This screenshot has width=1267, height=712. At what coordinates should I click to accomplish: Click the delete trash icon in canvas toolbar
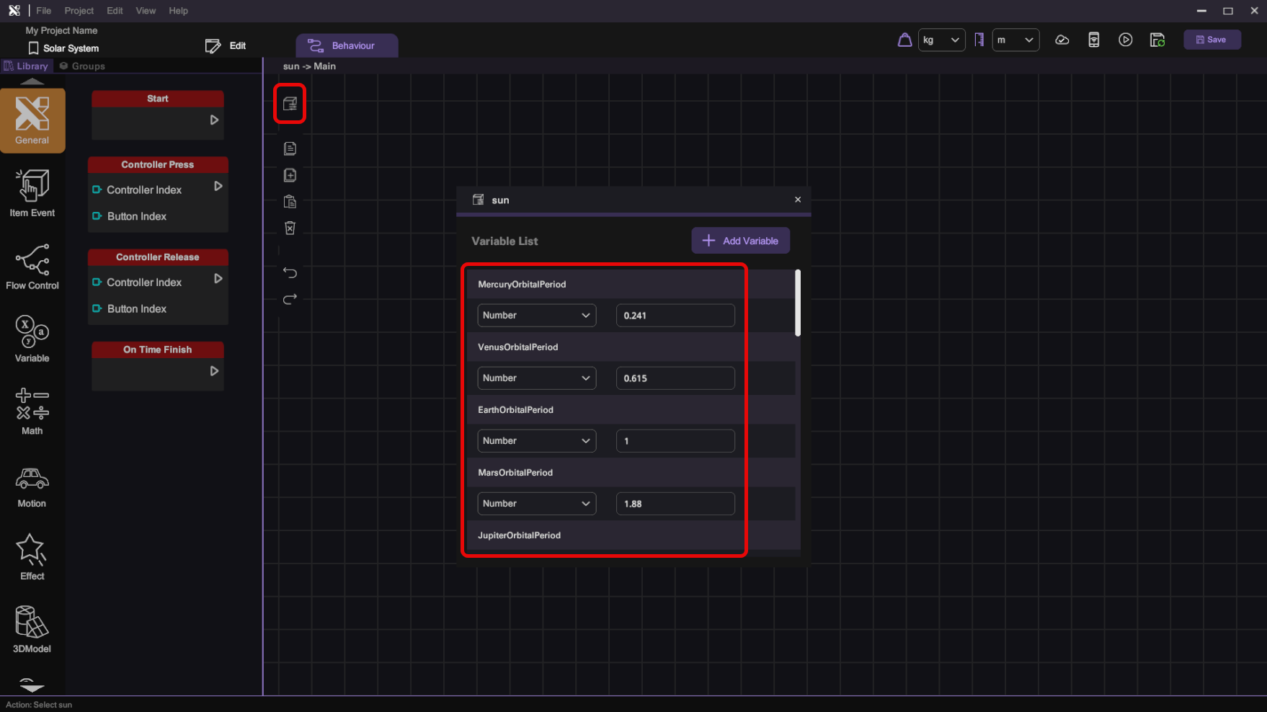coord(290,228)
